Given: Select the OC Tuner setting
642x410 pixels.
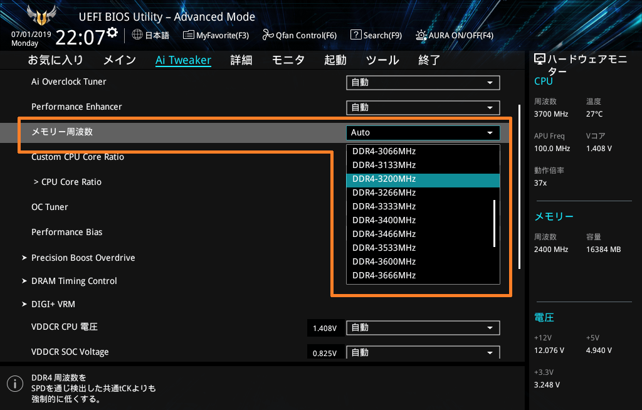Looking at the screenshot, I should coord(50,208).
